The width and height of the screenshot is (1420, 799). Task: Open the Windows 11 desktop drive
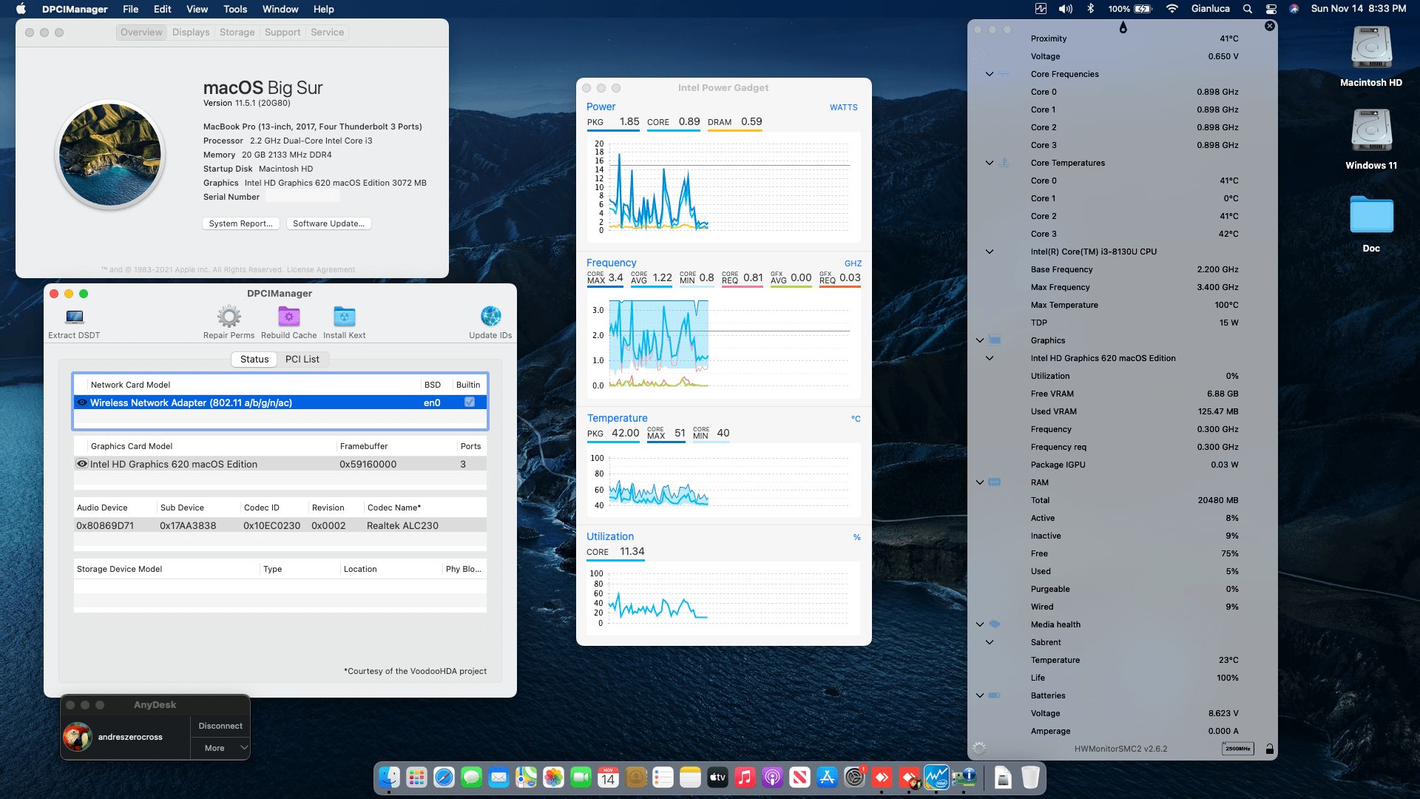1371,139
